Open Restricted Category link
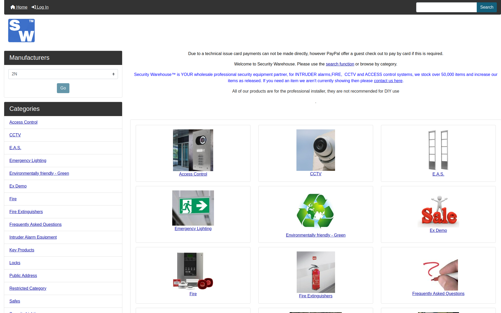This screenshot has width=501, height=313. 28,288
